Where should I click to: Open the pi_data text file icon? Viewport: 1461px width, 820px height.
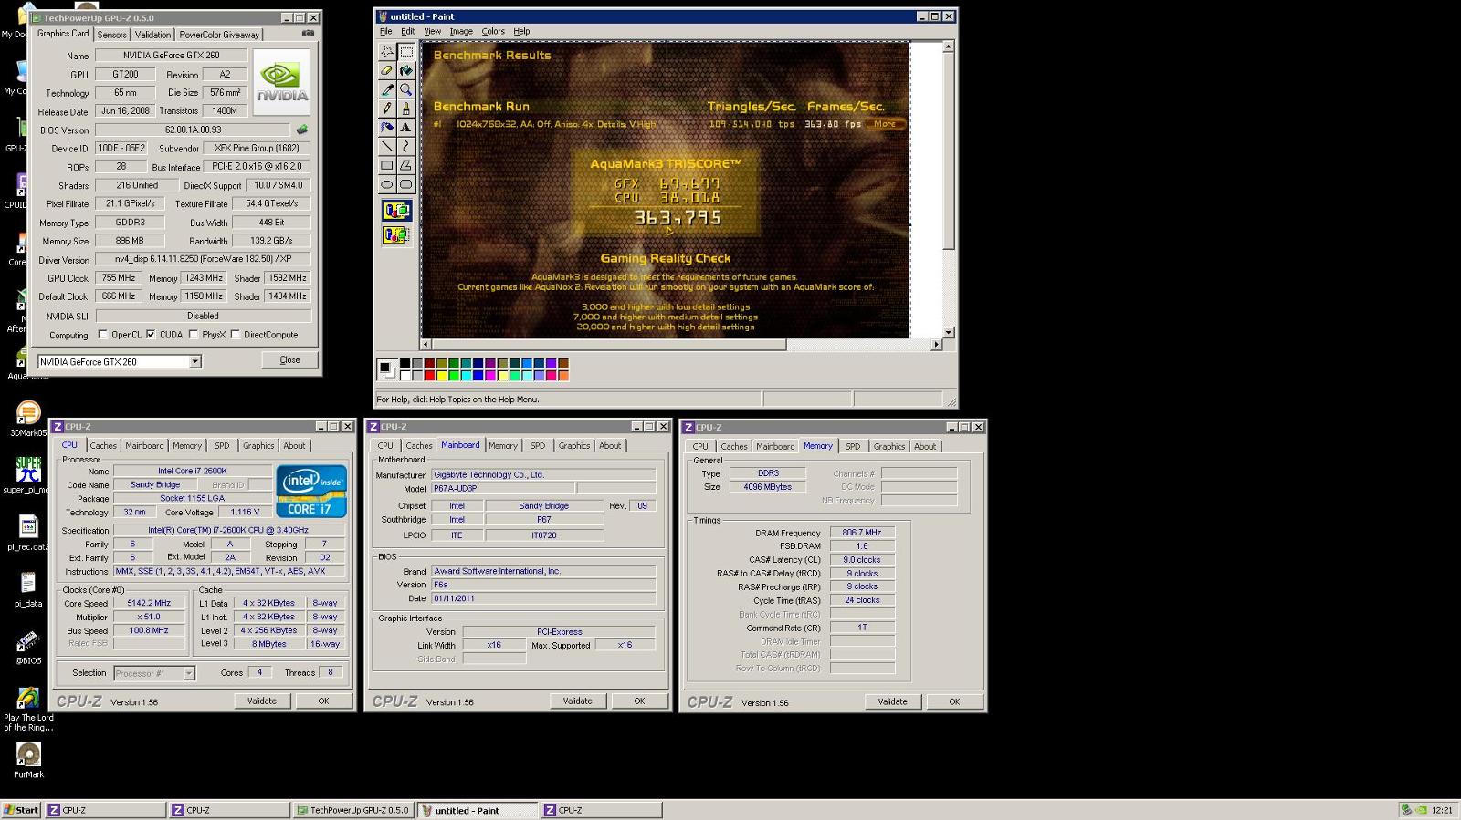tap(28, 588)
